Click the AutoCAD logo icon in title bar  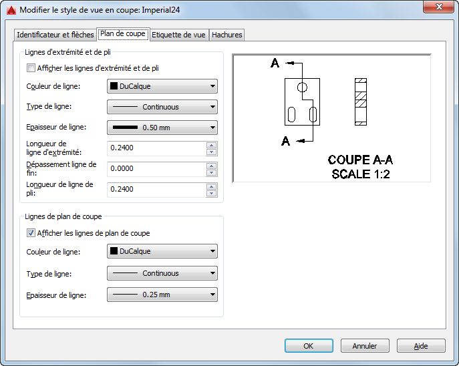coord(11,10)
